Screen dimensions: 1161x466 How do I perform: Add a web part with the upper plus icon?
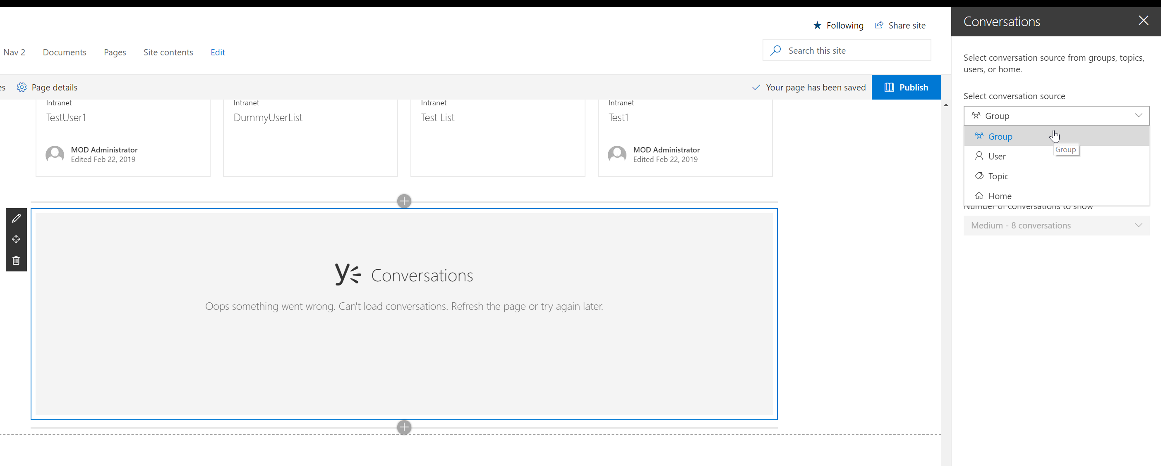[x=404, y=201]
